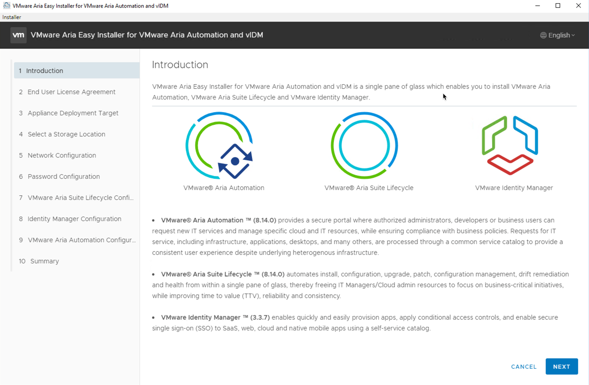Click the VMware Identity Manager product icon

coord(510,145)
